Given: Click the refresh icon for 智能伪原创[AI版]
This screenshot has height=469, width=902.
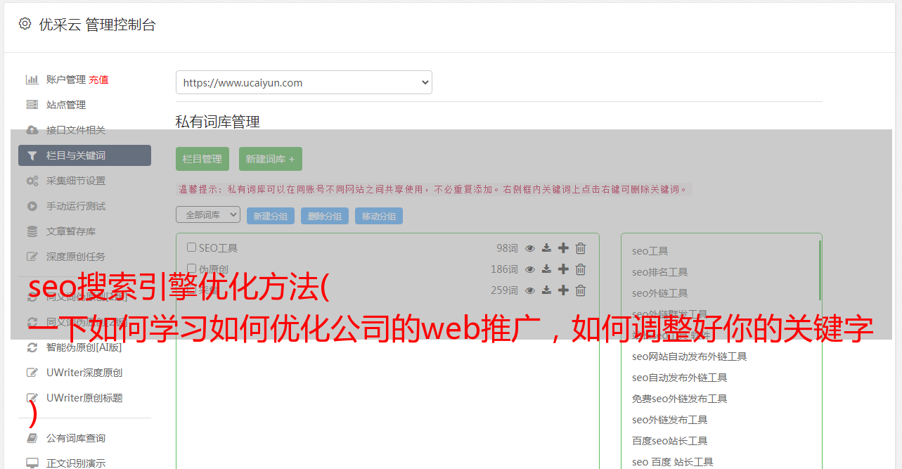Looking at the screenshot, I should point(32,347).
